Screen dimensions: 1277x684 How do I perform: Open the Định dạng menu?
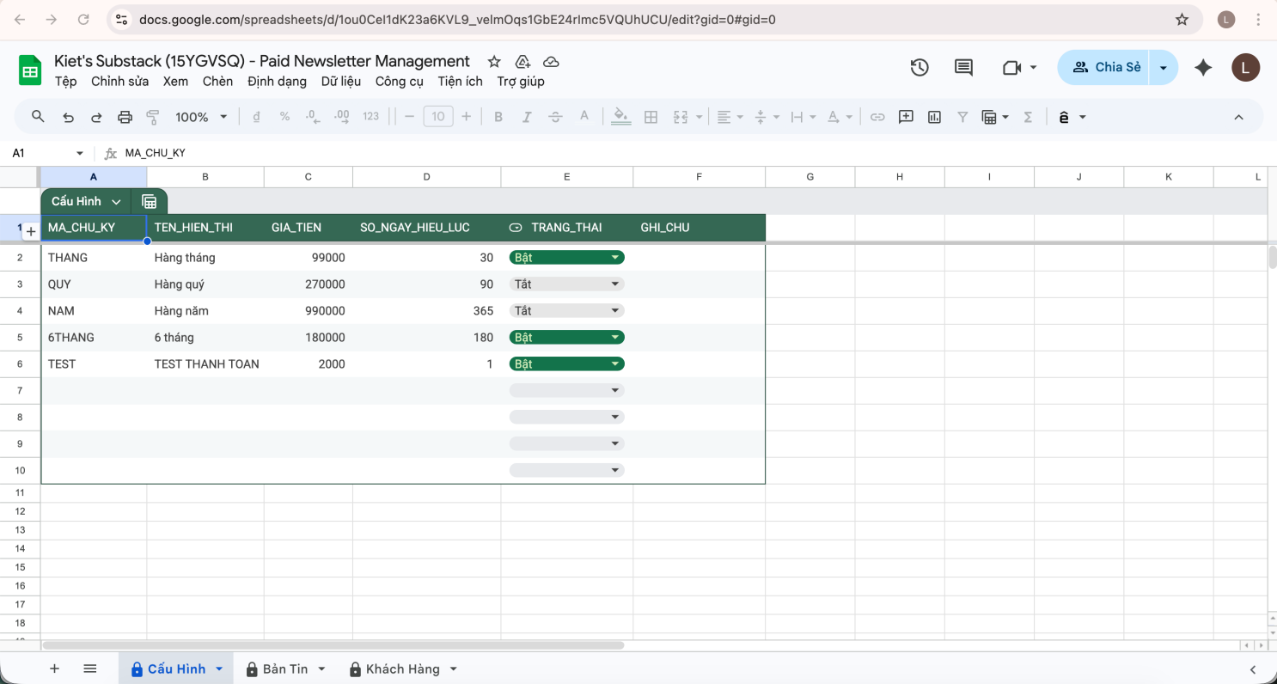point(277,82)
